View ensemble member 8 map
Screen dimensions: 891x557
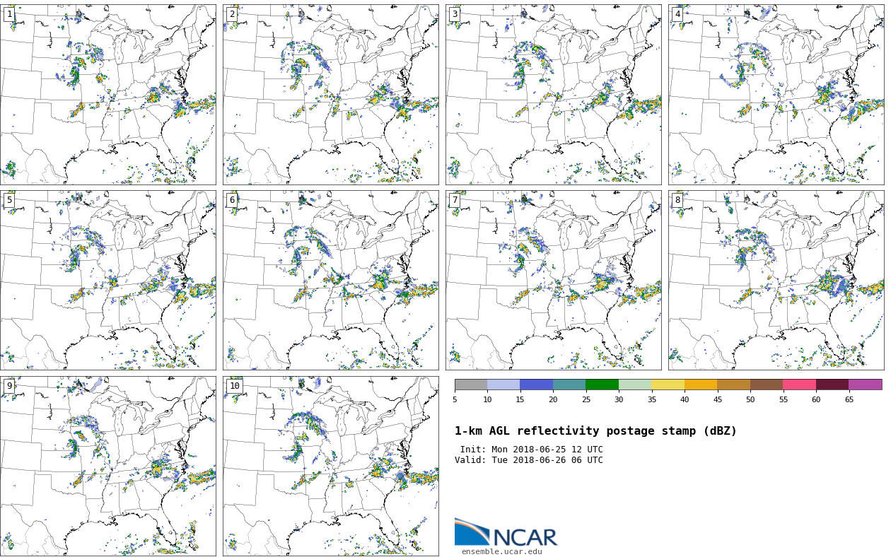tap(776, 280)
